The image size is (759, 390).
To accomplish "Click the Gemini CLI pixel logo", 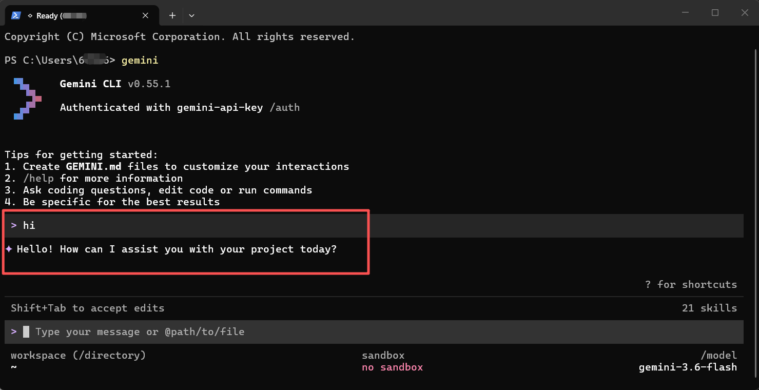I will click(x=28, y=99).
